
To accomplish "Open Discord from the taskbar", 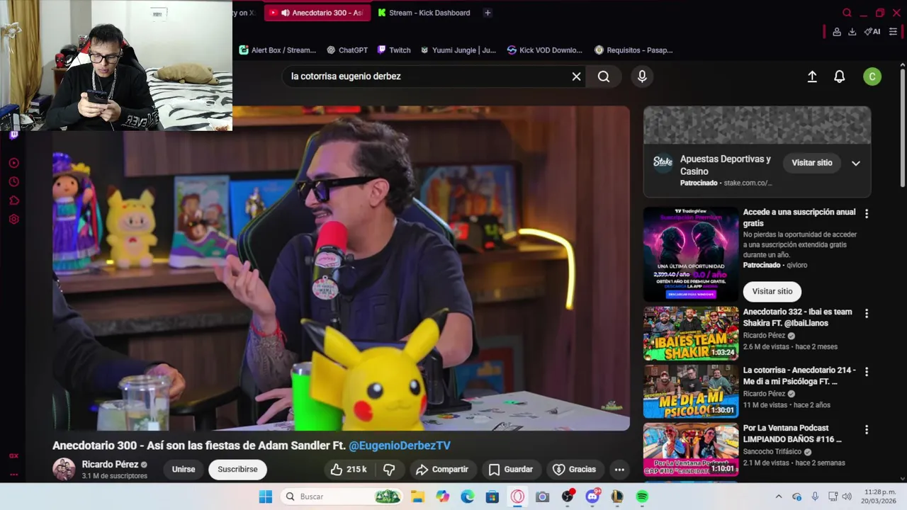I will tap(592, 497).
